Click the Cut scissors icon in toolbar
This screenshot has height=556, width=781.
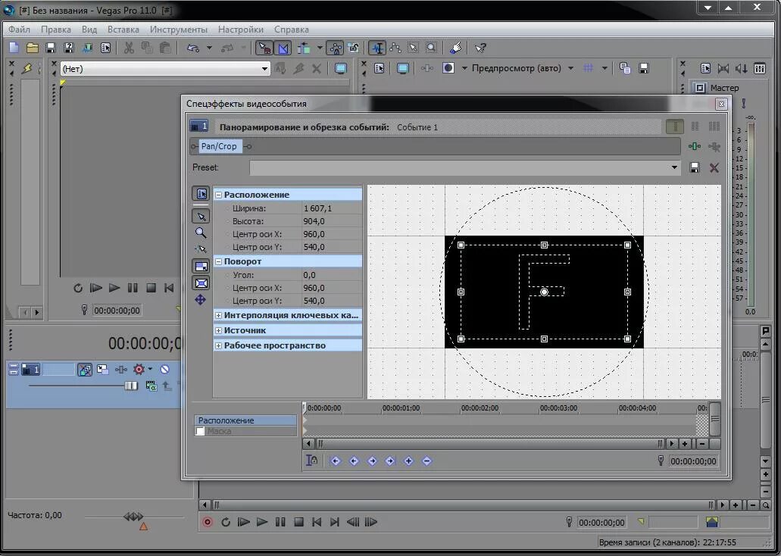pos(129,48)
